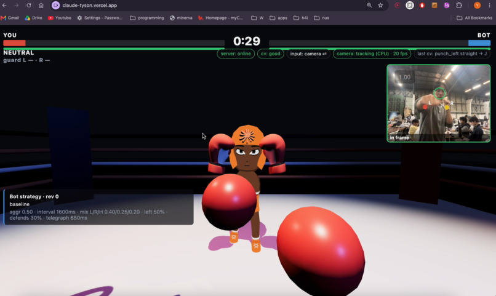Click the red glove in front of the bot
The image size is (496, 296).
(x=230, y=201)
